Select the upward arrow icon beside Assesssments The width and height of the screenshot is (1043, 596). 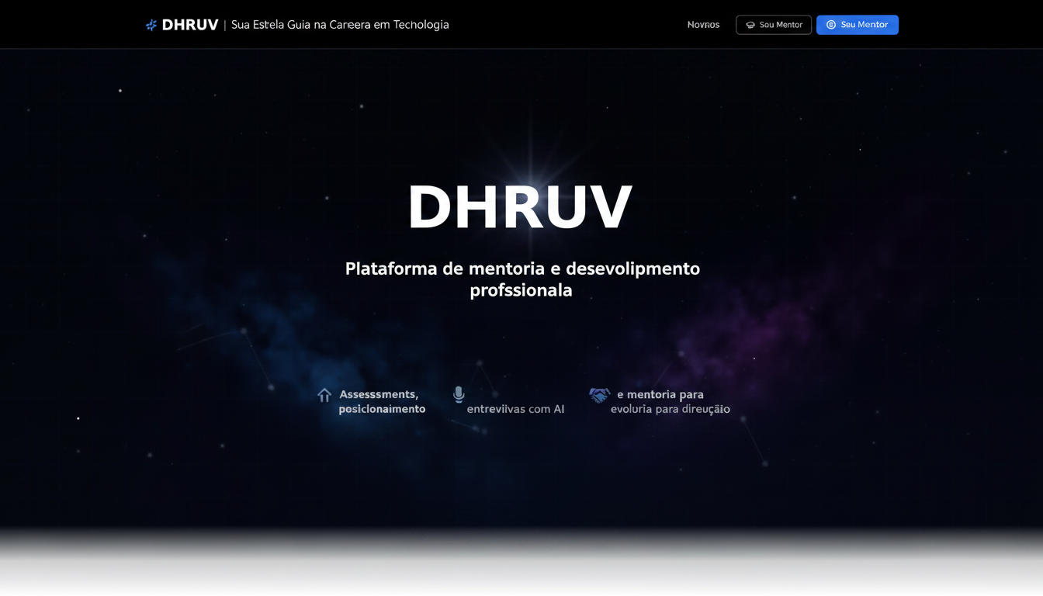coord(324,395)
